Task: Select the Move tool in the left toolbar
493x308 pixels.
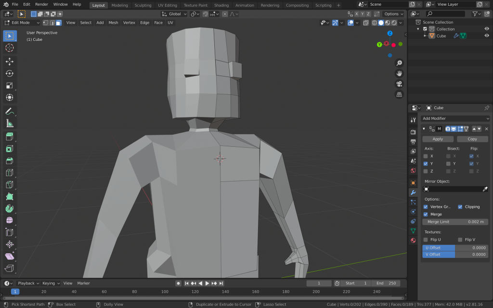Action: 10,61
